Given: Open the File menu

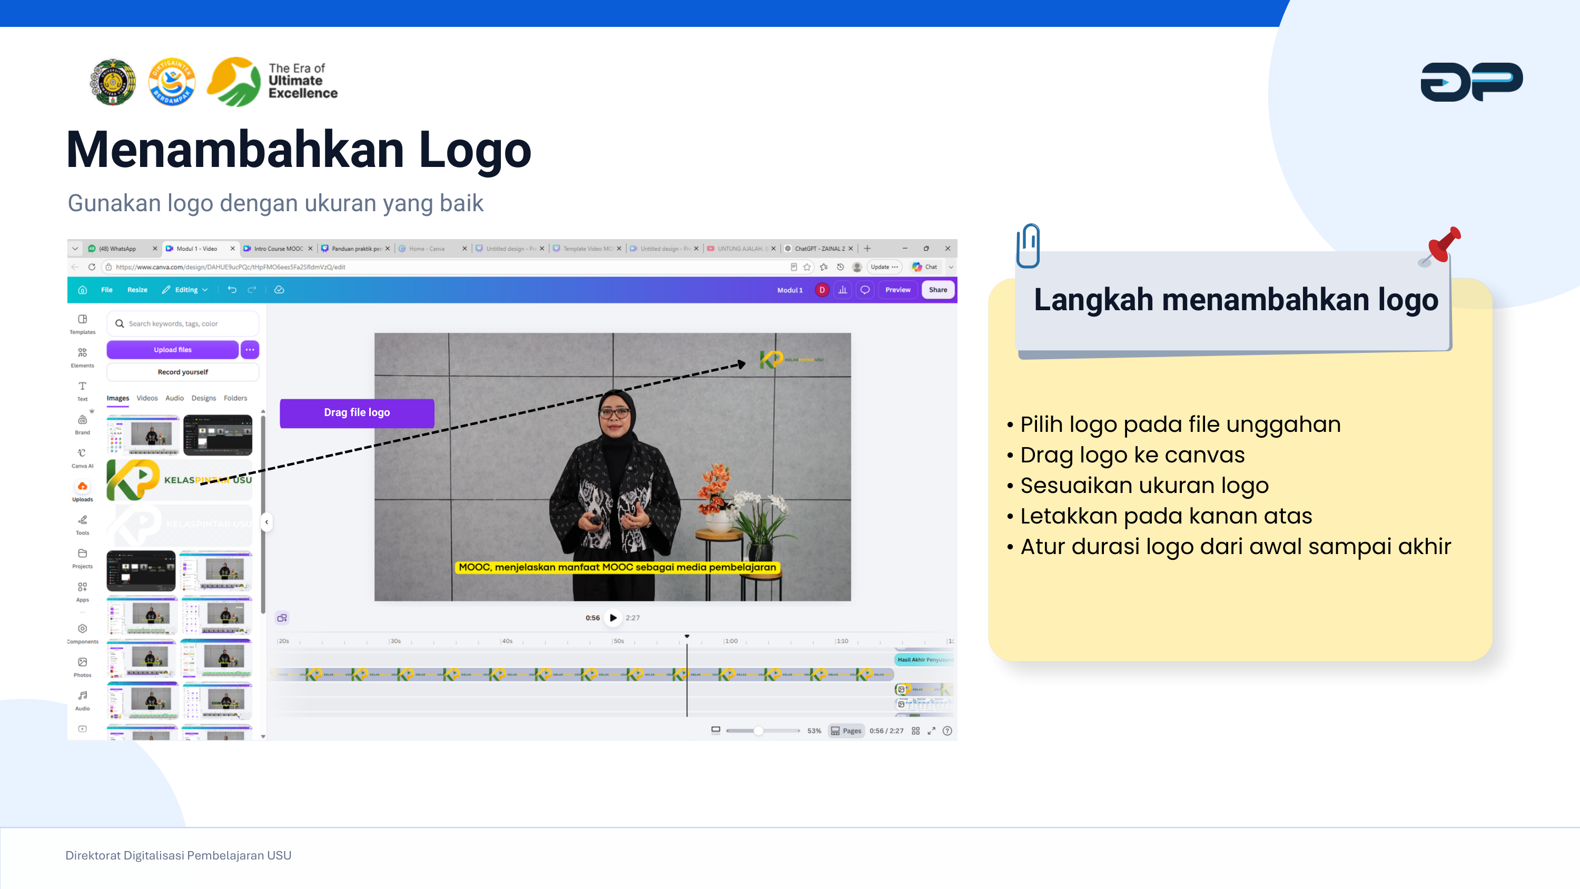Looking at the screenshot, I should coord(107,290).
